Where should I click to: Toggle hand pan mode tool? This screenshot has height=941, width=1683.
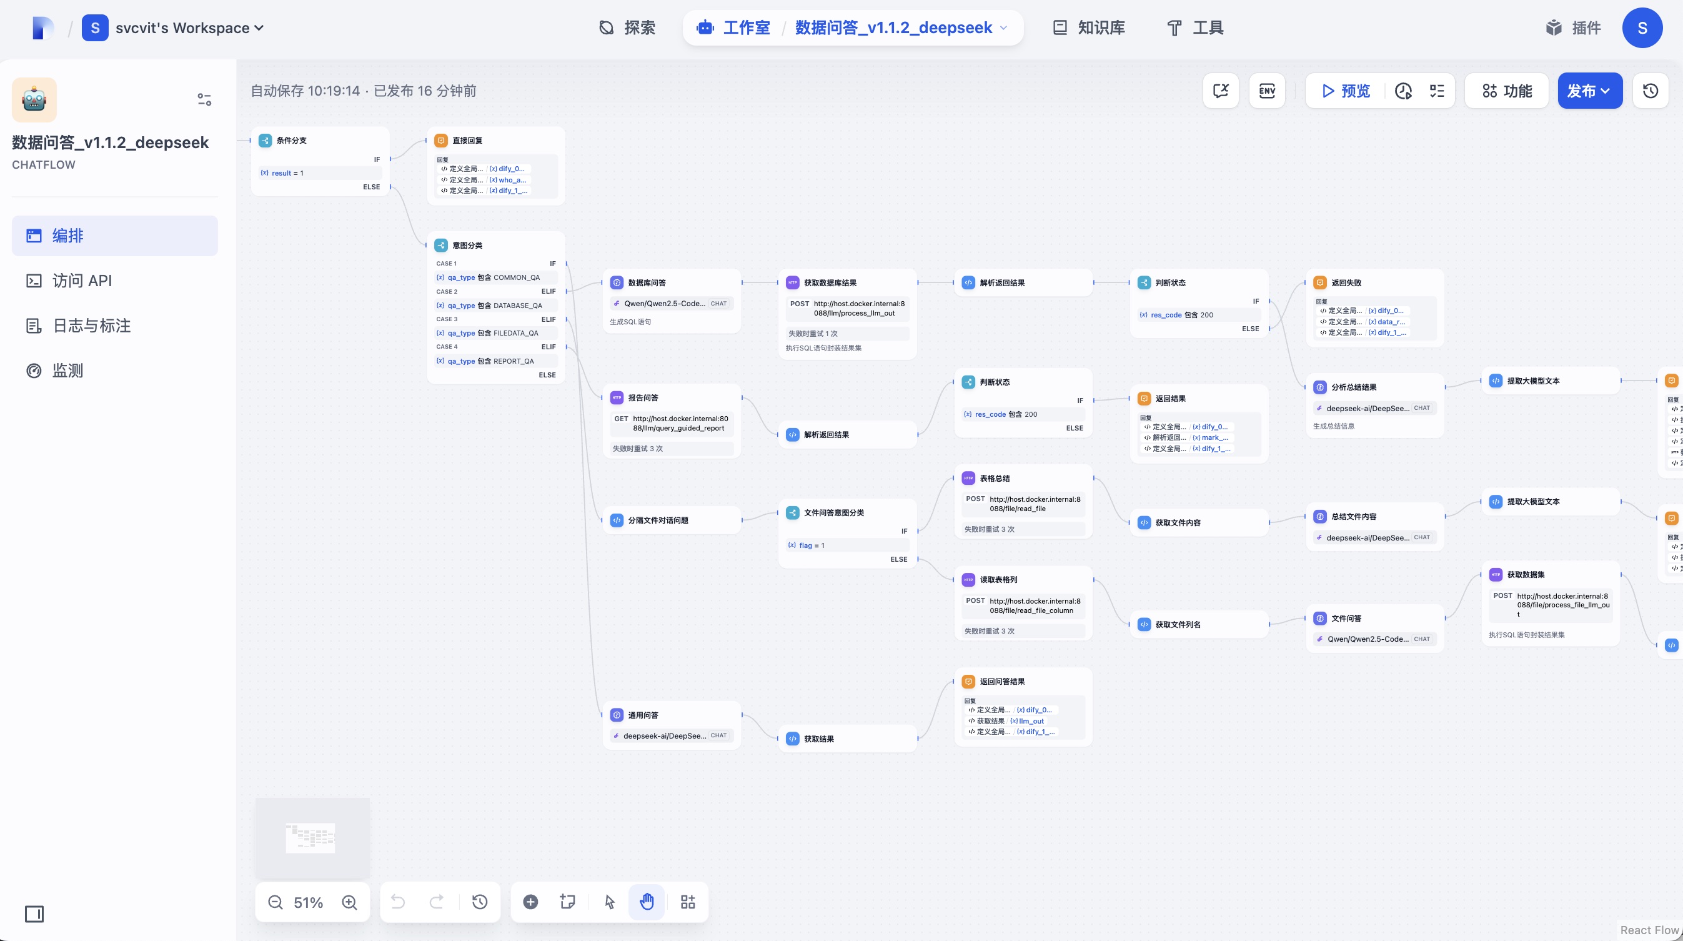point(646,902)
